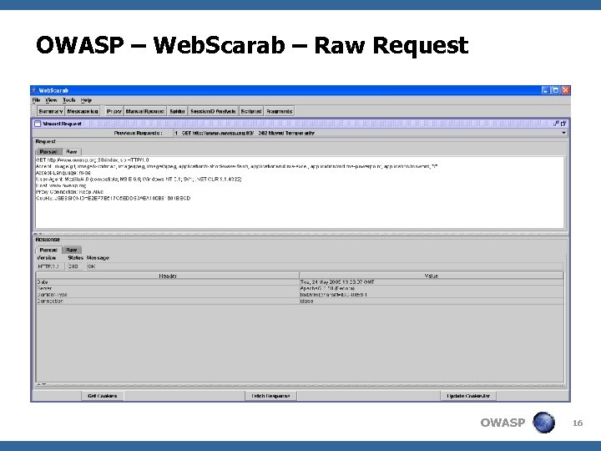
Task: Select the Content-Type header row
Action: 300,295
